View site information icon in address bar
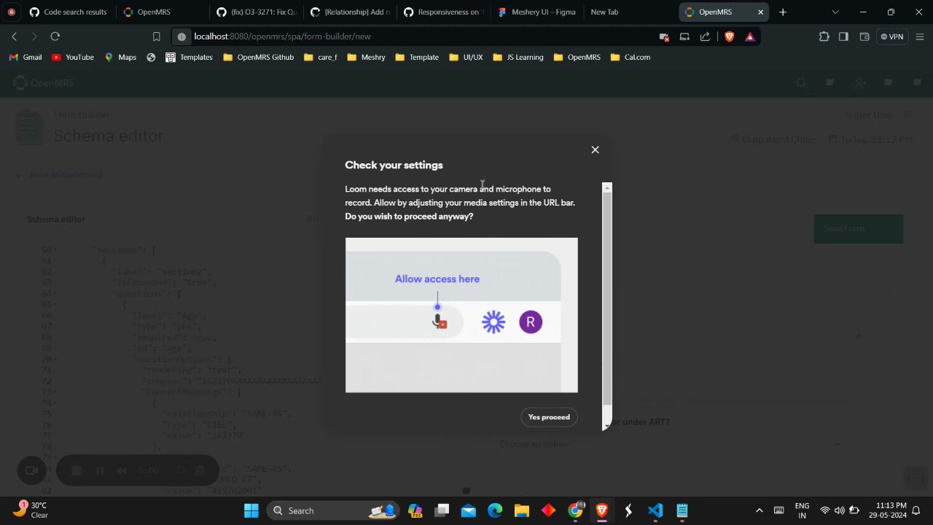The width and height of the screenshot is (933, 525). pos(181,36)
